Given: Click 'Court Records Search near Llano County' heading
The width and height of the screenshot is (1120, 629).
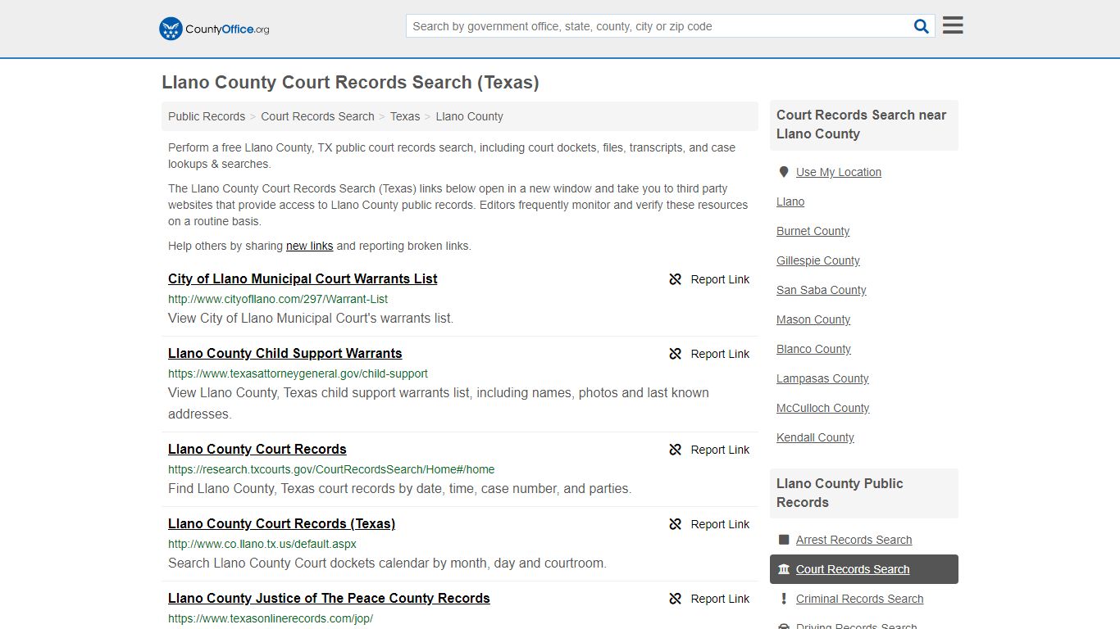Looking at the screenshot, I should click(861, 124).
